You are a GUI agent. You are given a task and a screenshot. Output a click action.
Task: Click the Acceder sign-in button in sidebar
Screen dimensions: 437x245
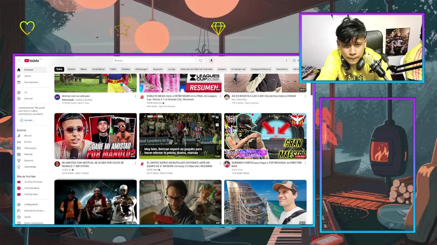pos(26,120)
